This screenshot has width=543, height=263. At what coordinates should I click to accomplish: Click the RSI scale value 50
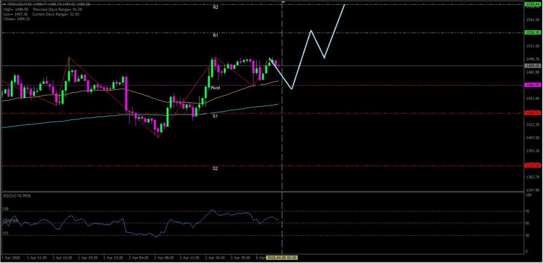pyautogui.click(x=528, y=223)
